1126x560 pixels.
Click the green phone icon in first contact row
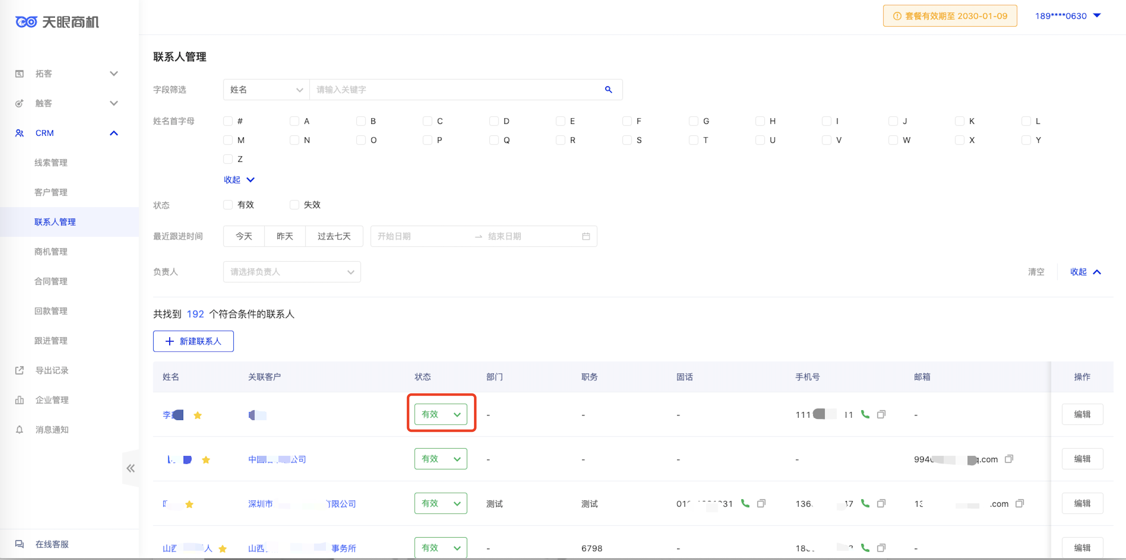[x=865, y=414]
